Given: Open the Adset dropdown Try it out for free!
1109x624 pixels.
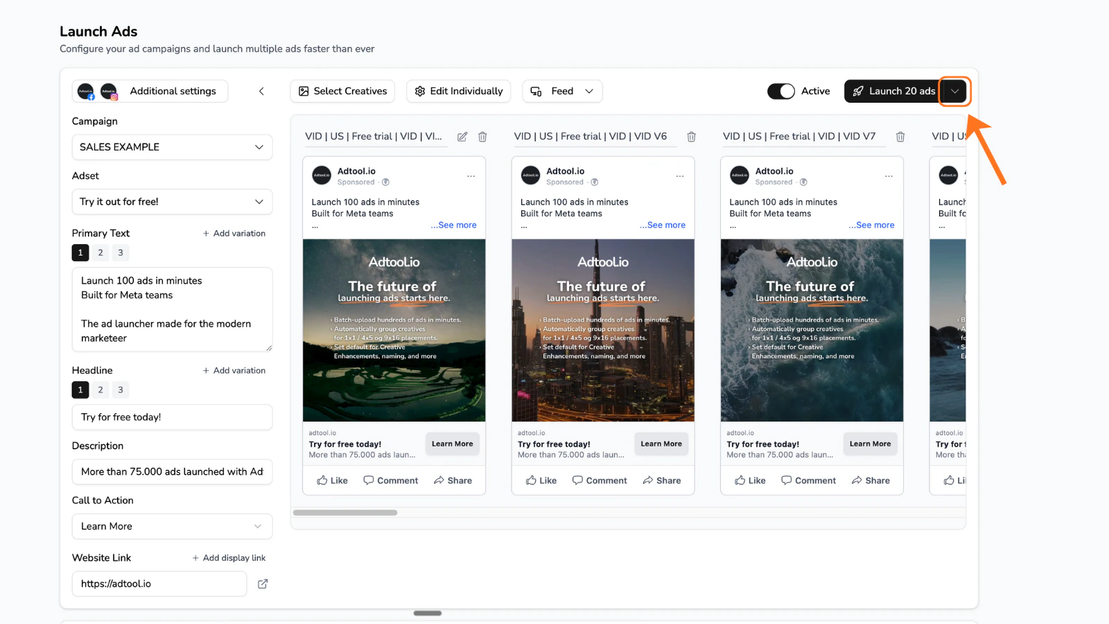Looking at the screenshot, I should (x=172, y=202).
